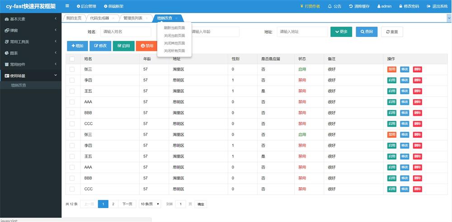Viewport: 452px width, 222px height.
Task: Click the hamburger menu icon in header
Action: click(x=67, y=6)
